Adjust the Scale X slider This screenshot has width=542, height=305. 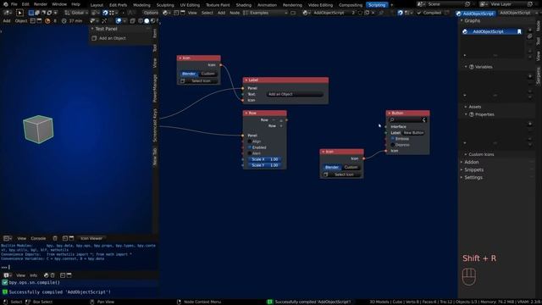pyautogui.click(x=265, y=159)
